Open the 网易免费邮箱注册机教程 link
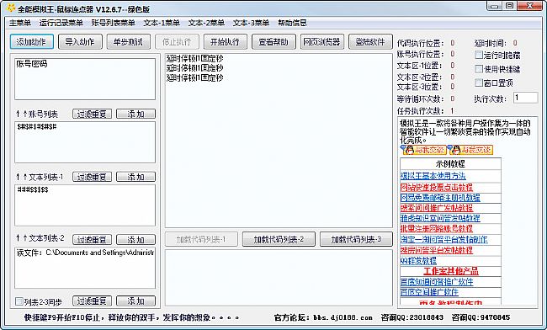Viewport: 547px width, 330px height. tap(440, 198)
